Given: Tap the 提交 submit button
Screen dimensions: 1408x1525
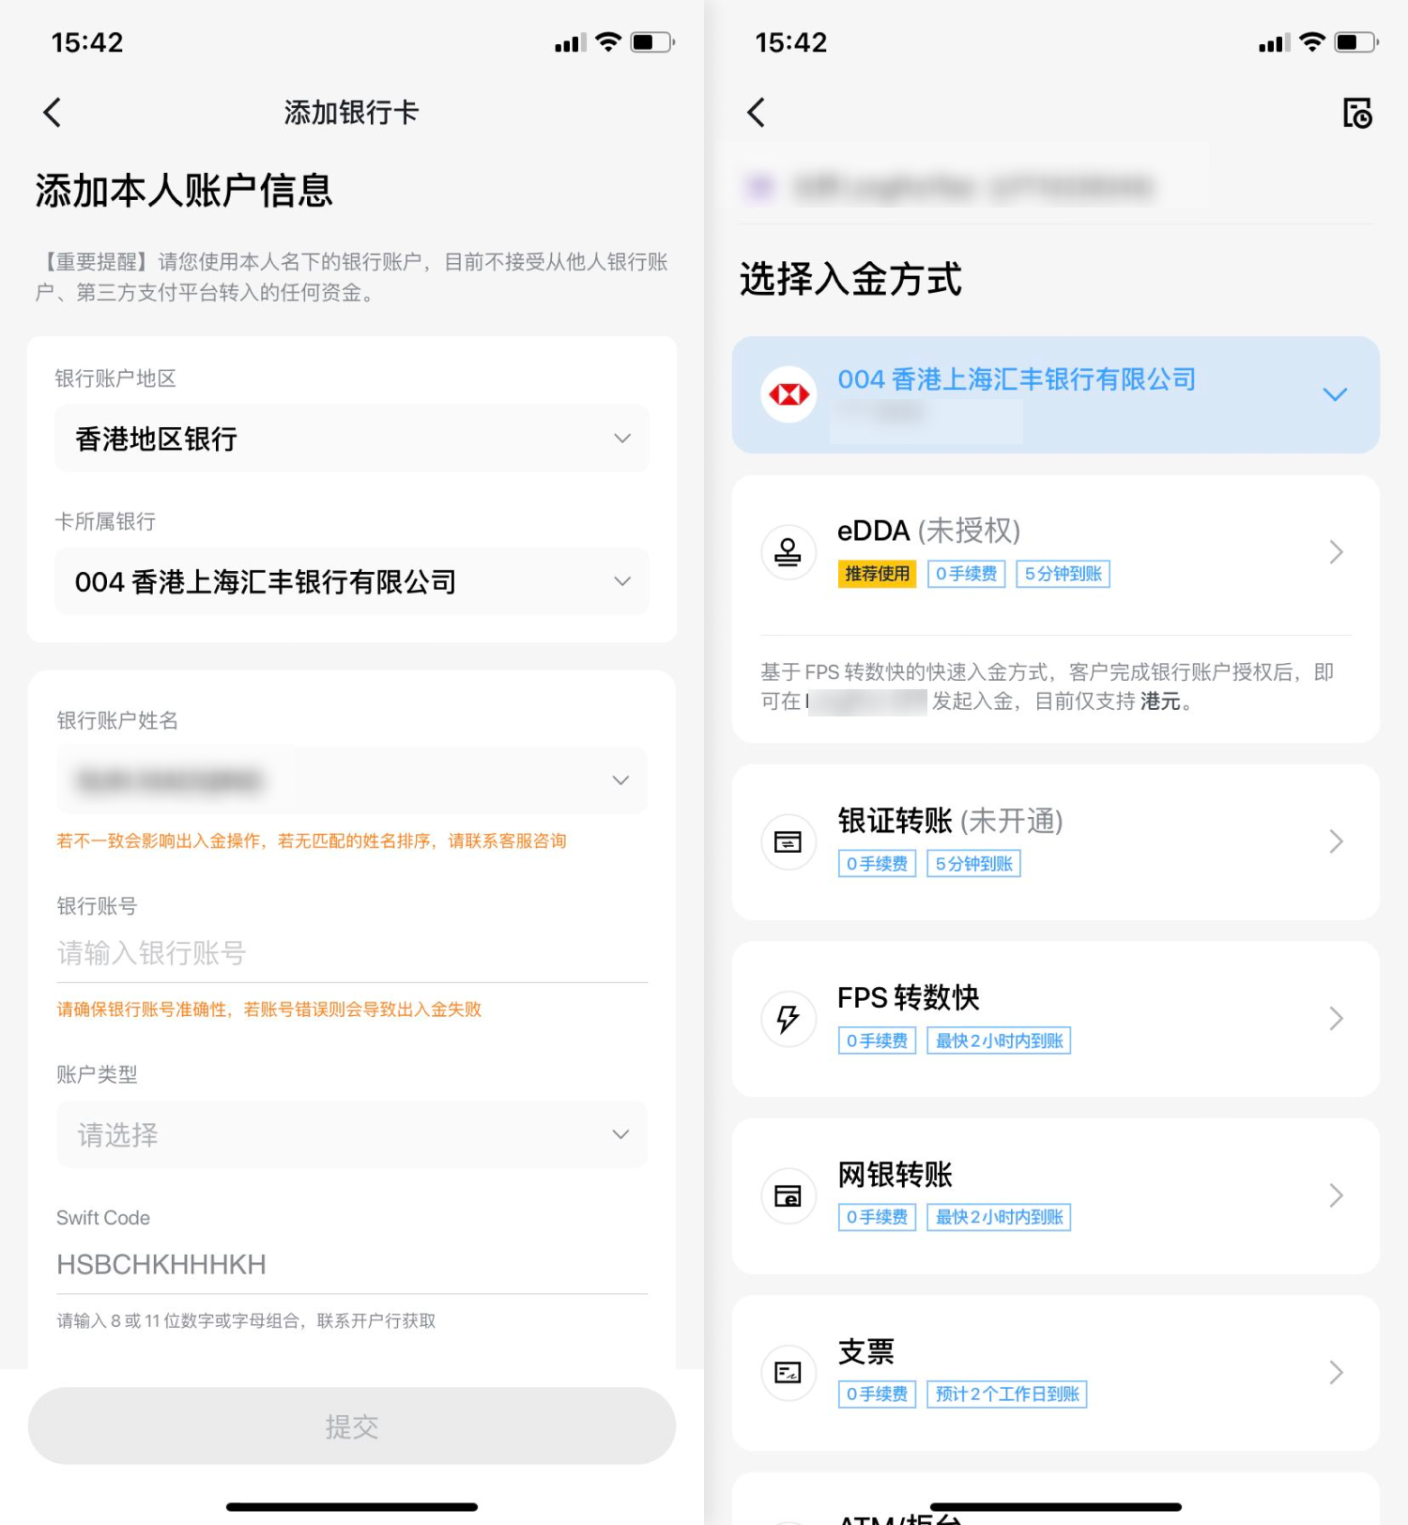Looking at the screenshot, I should (352, 1426).
